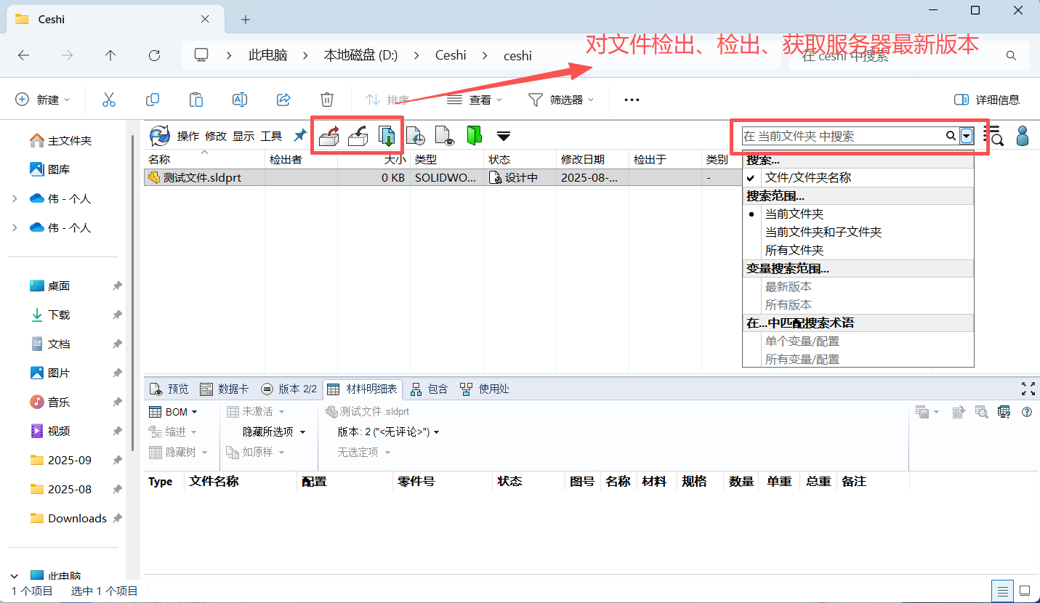1040x603 pixels.
Task: Click the Refresh icon beside the address bar
Action: pyautogui.click(x=154, y=55)
